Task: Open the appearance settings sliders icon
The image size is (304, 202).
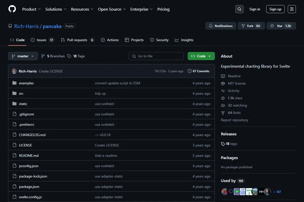Action: point(292,9)
